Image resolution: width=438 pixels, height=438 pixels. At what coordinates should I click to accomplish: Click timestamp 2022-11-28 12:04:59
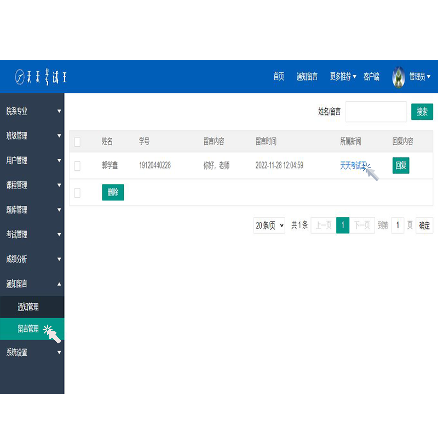pyautogui.click(x=279, y=165)
